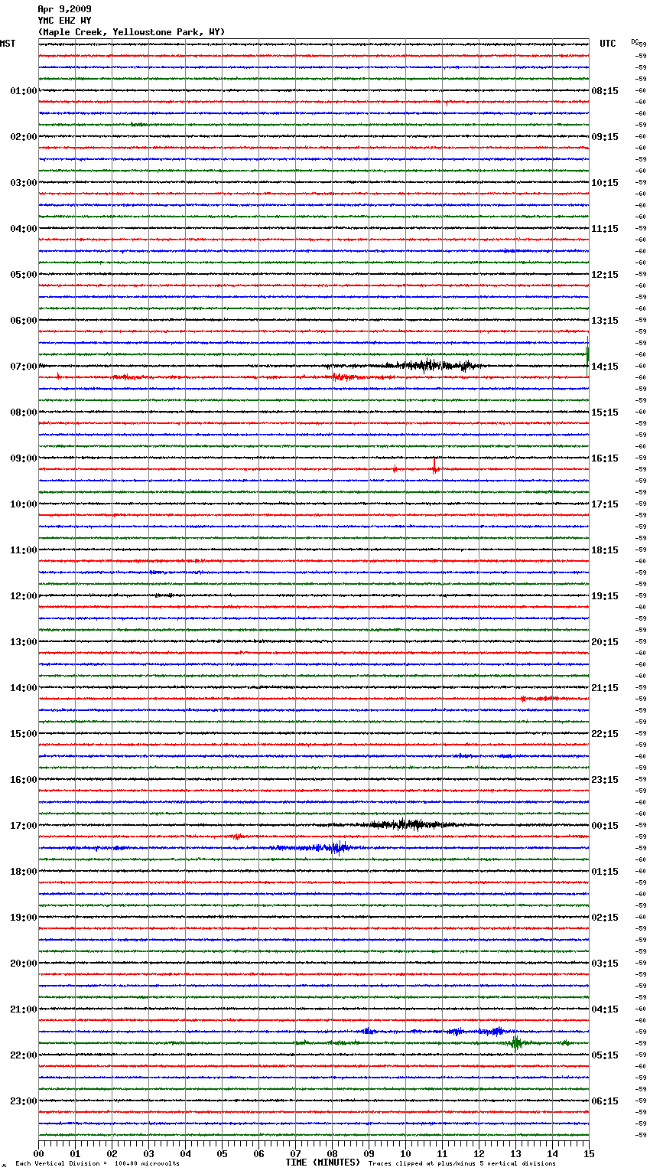Select the 19:00 MST row label

(x=24, y=918)
